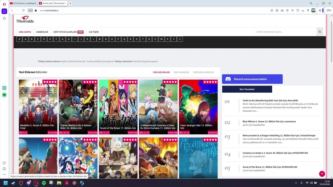Image resolution: width=333 pixels, height=187 pixels.
Task: Reload the current page
Action: [23, 10]
